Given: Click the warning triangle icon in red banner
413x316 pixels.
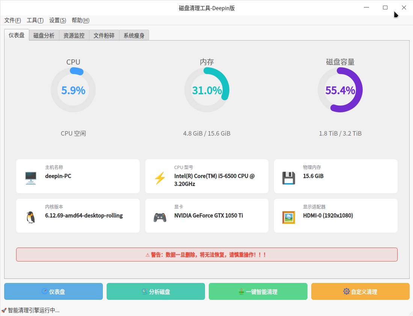Looking at the screenshot, I should click(148, 255).
